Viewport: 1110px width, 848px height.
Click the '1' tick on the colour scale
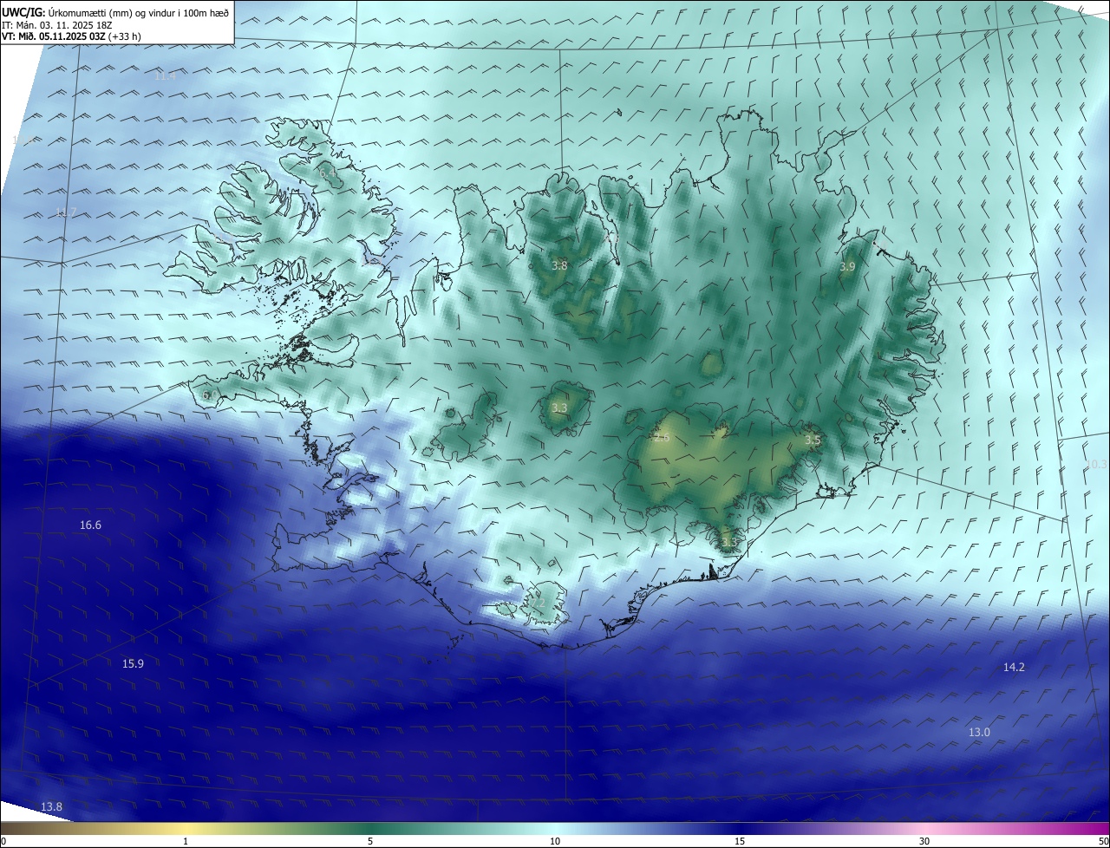(x=186, y=842)
